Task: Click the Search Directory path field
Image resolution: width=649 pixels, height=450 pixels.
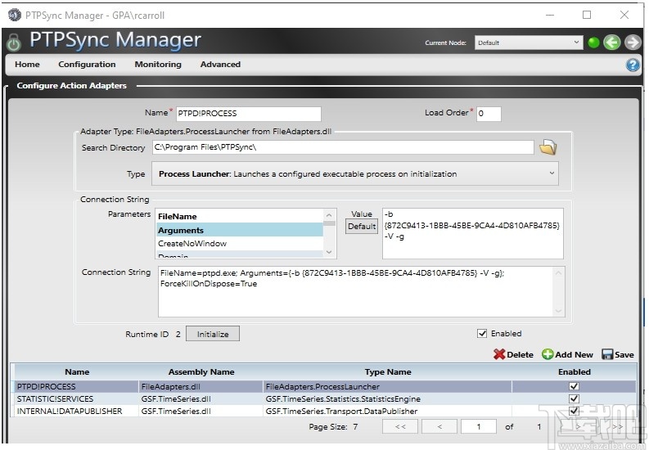Action: (343, 147)
